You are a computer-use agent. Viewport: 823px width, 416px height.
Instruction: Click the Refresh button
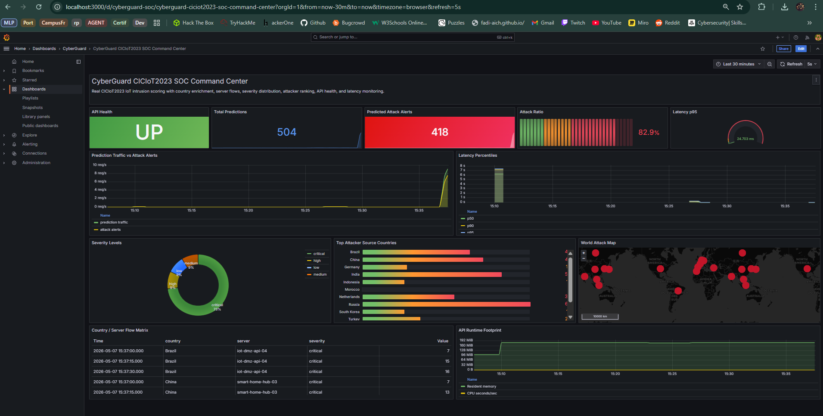tap(791, 64)
